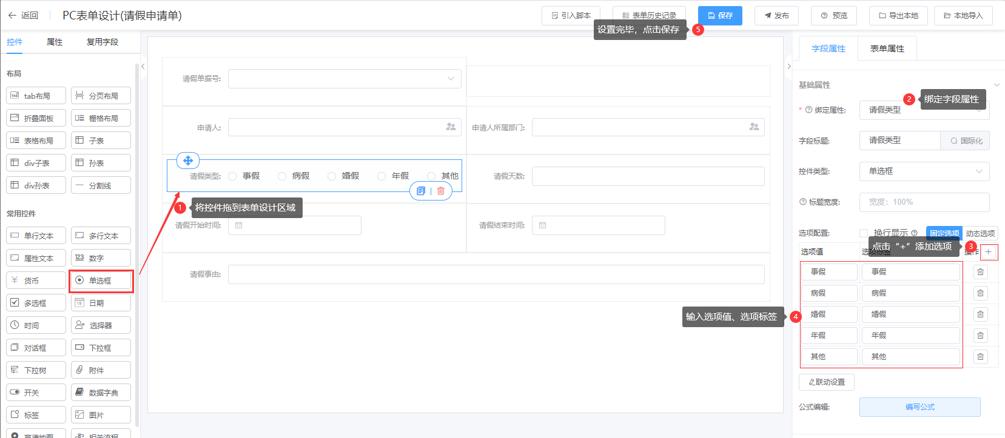Screen dimensions: 1005x438
Task: Delete the 事假 option row
Action: click(x=980, y=272)
